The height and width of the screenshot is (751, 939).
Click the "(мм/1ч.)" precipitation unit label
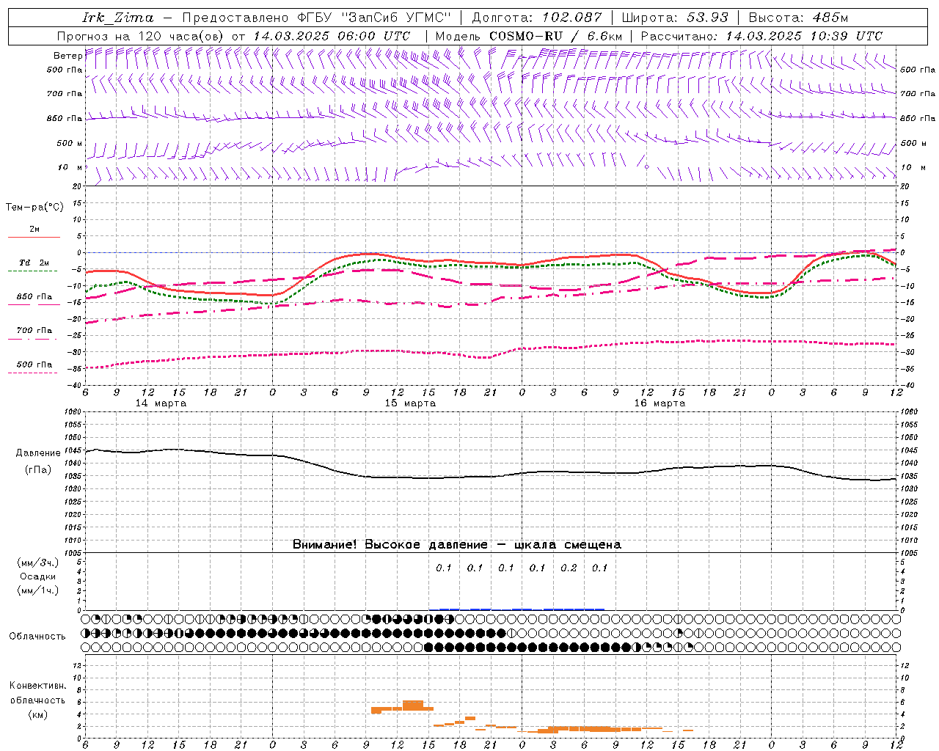click(x=38, y=590)
